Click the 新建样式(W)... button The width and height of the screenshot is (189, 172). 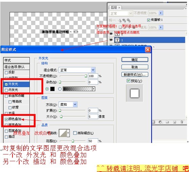coord(135,75)
